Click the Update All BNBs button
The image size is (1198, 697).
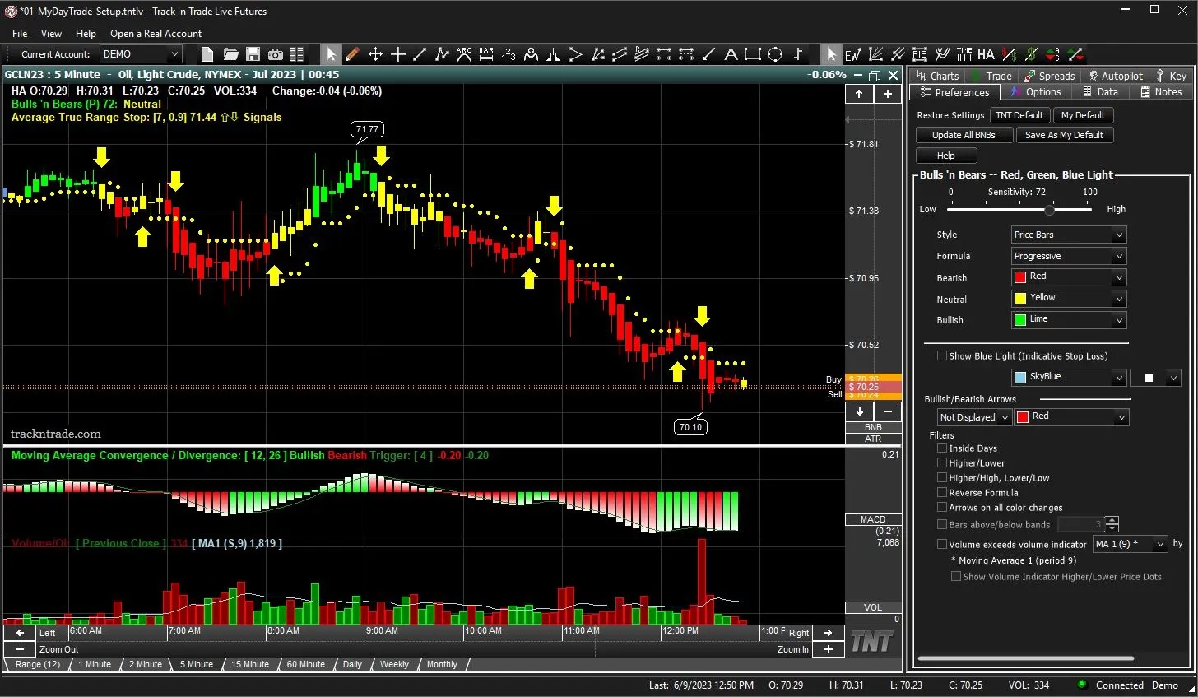point(964,135)
